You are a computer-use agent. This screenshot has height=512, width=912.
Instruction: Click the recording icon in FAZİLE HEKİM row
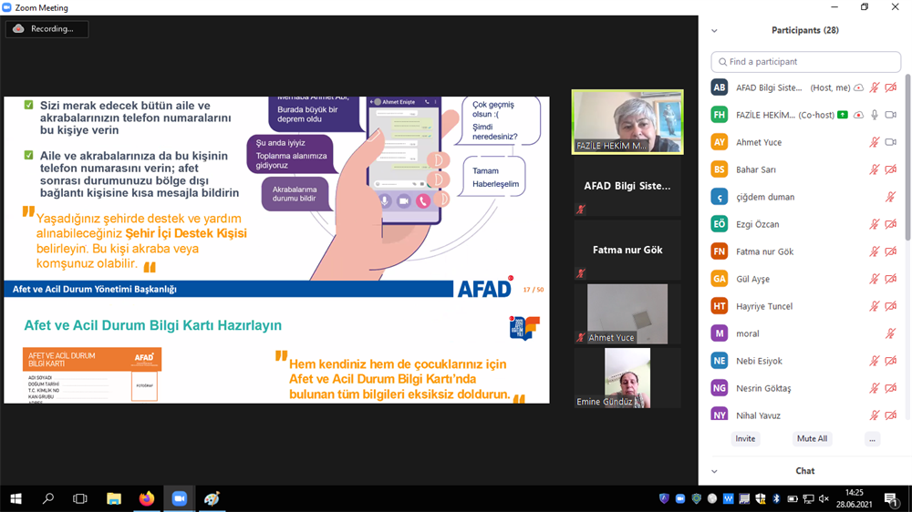coord(858,115)
